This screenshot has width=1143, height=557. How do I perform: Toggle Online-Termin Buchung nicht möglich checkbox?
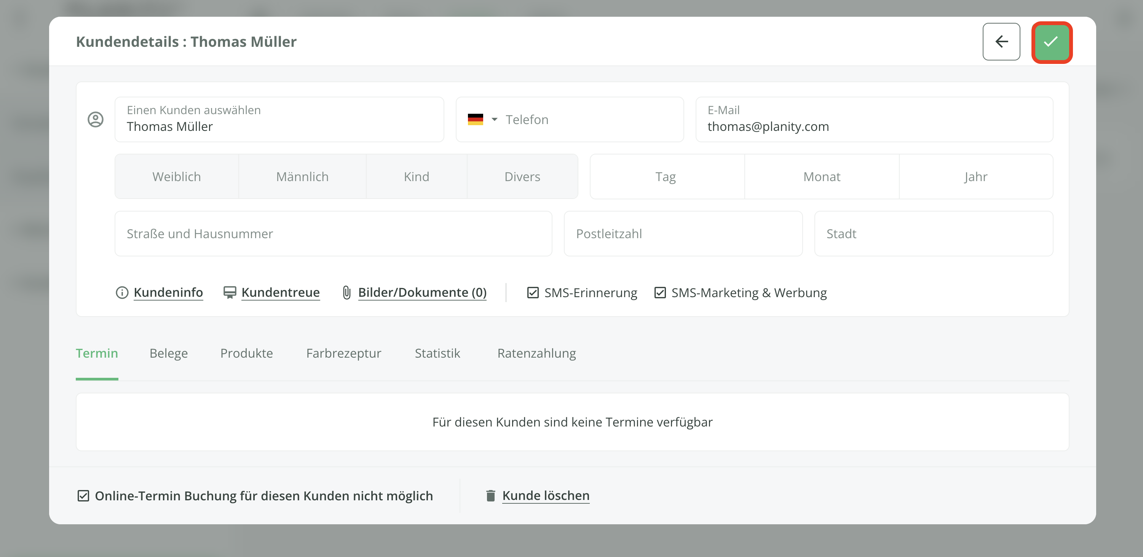coord(83,495)
